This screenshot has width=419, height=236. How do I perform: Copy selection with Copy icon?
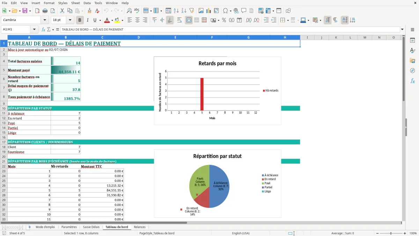pos(69,11)
